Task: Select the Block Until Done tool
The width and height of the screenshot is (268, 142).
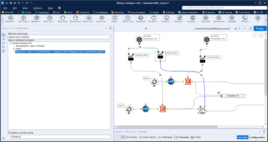Action: coord(89,19)
